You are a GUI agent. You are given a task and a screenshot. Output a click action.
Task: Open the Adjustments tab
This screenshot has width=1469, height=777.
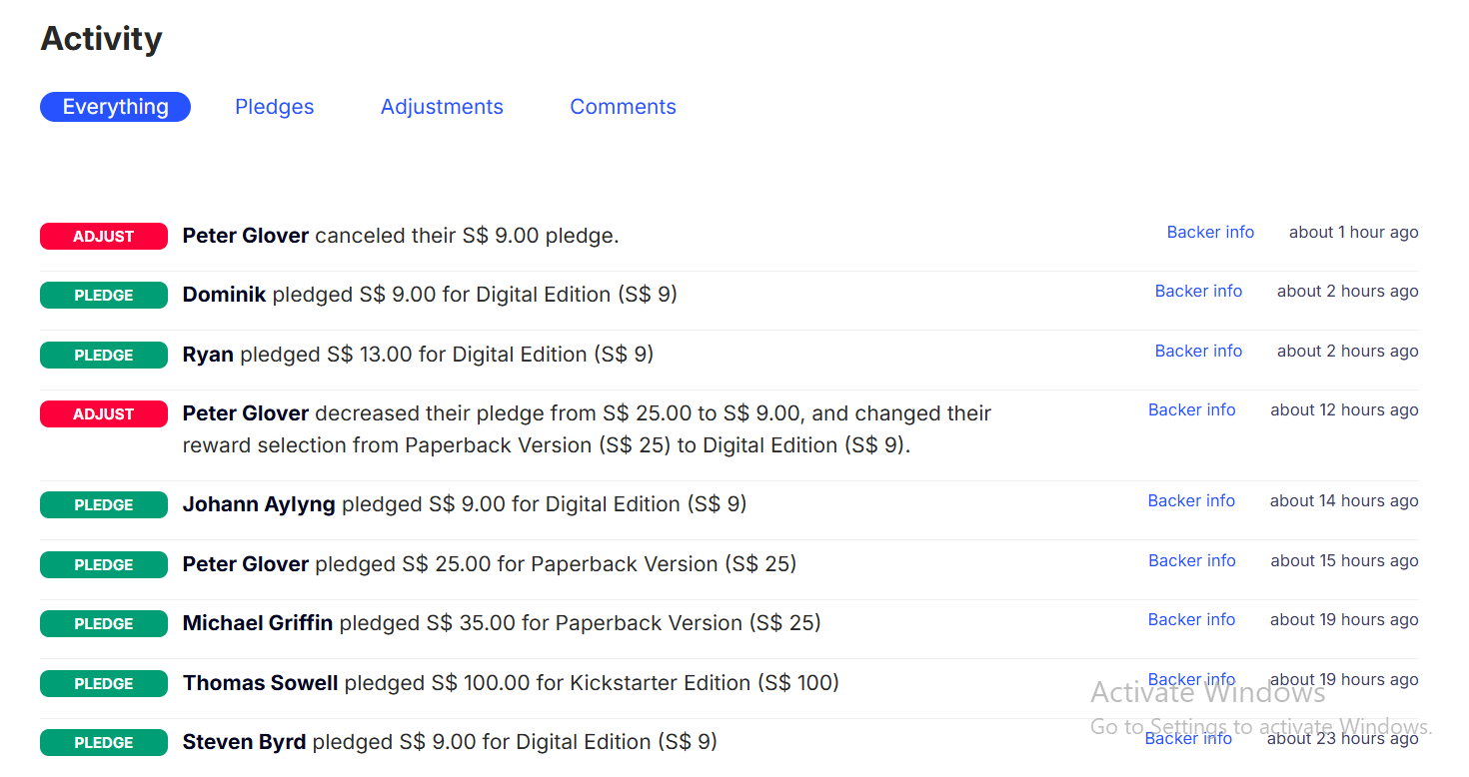pos(442,107)
